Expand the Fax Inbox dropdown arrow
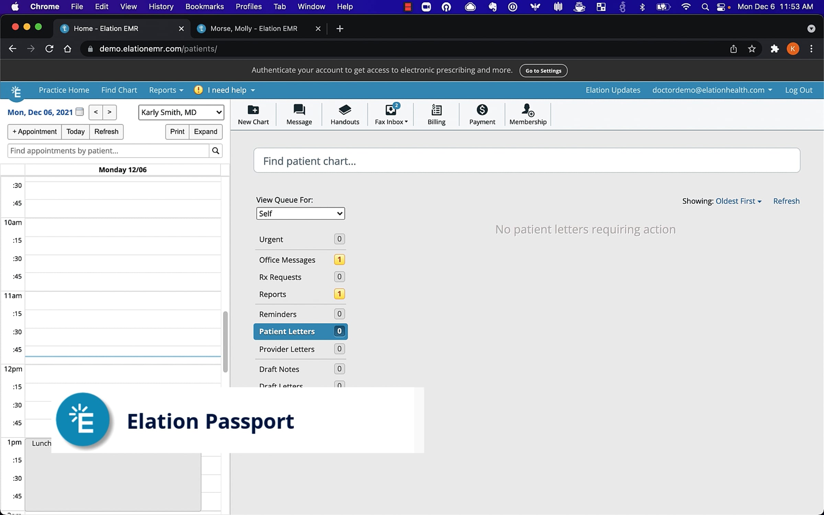Screen dimensions: 824x515 coord(406,122)
